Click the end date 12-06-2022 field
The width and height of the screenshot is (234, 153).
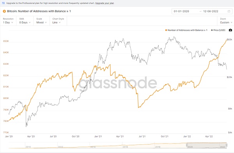point(211,11)
